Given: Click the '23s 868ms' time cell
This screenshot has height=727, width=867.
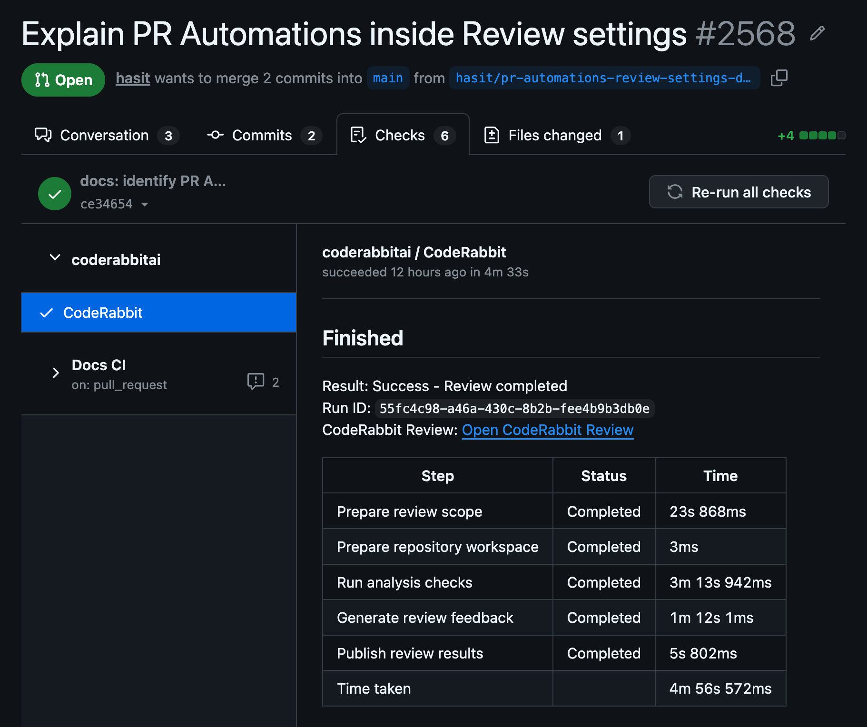Looking at the screenshot, I should pos(720,511).
